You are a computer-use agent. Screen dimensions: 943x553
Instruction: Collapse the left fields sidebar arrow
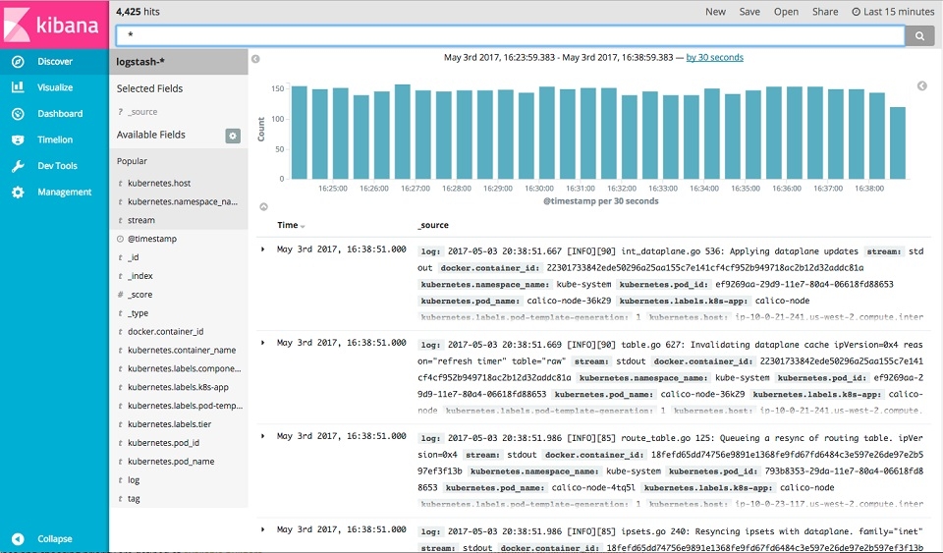click(255, 59)
